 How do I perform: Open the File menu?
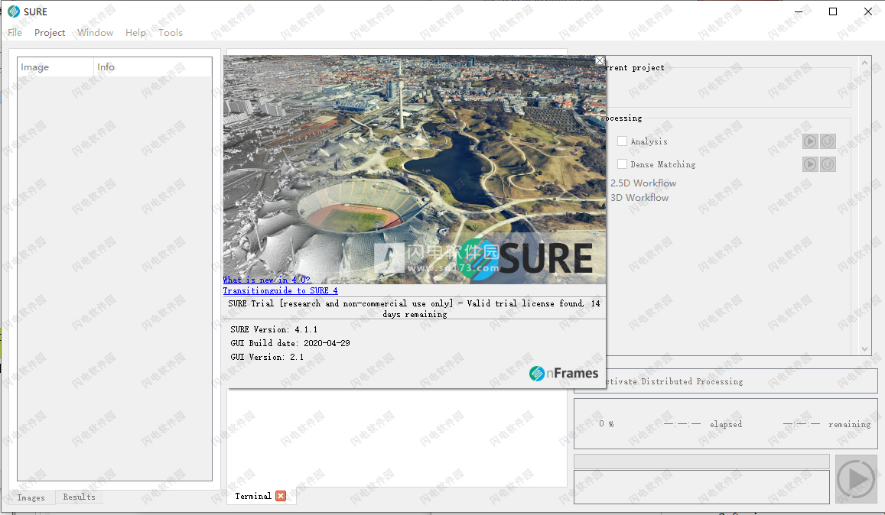click(x=15, y=33)
